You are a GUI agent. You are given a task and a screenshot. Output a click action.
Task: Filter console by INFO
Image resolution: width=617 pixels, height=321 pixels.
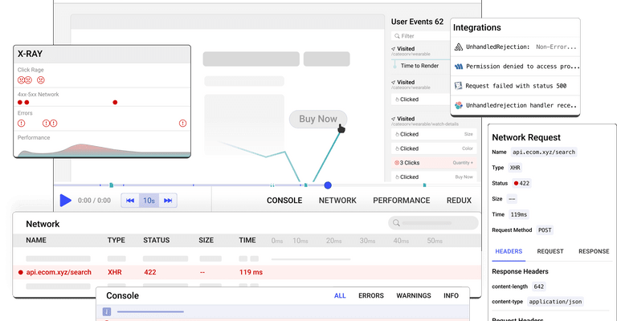pos(451,295)
